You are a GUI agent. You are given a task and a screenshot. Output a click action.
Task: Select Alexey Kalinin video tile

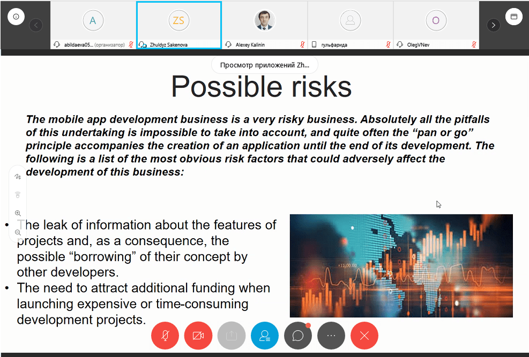[265, 25]
